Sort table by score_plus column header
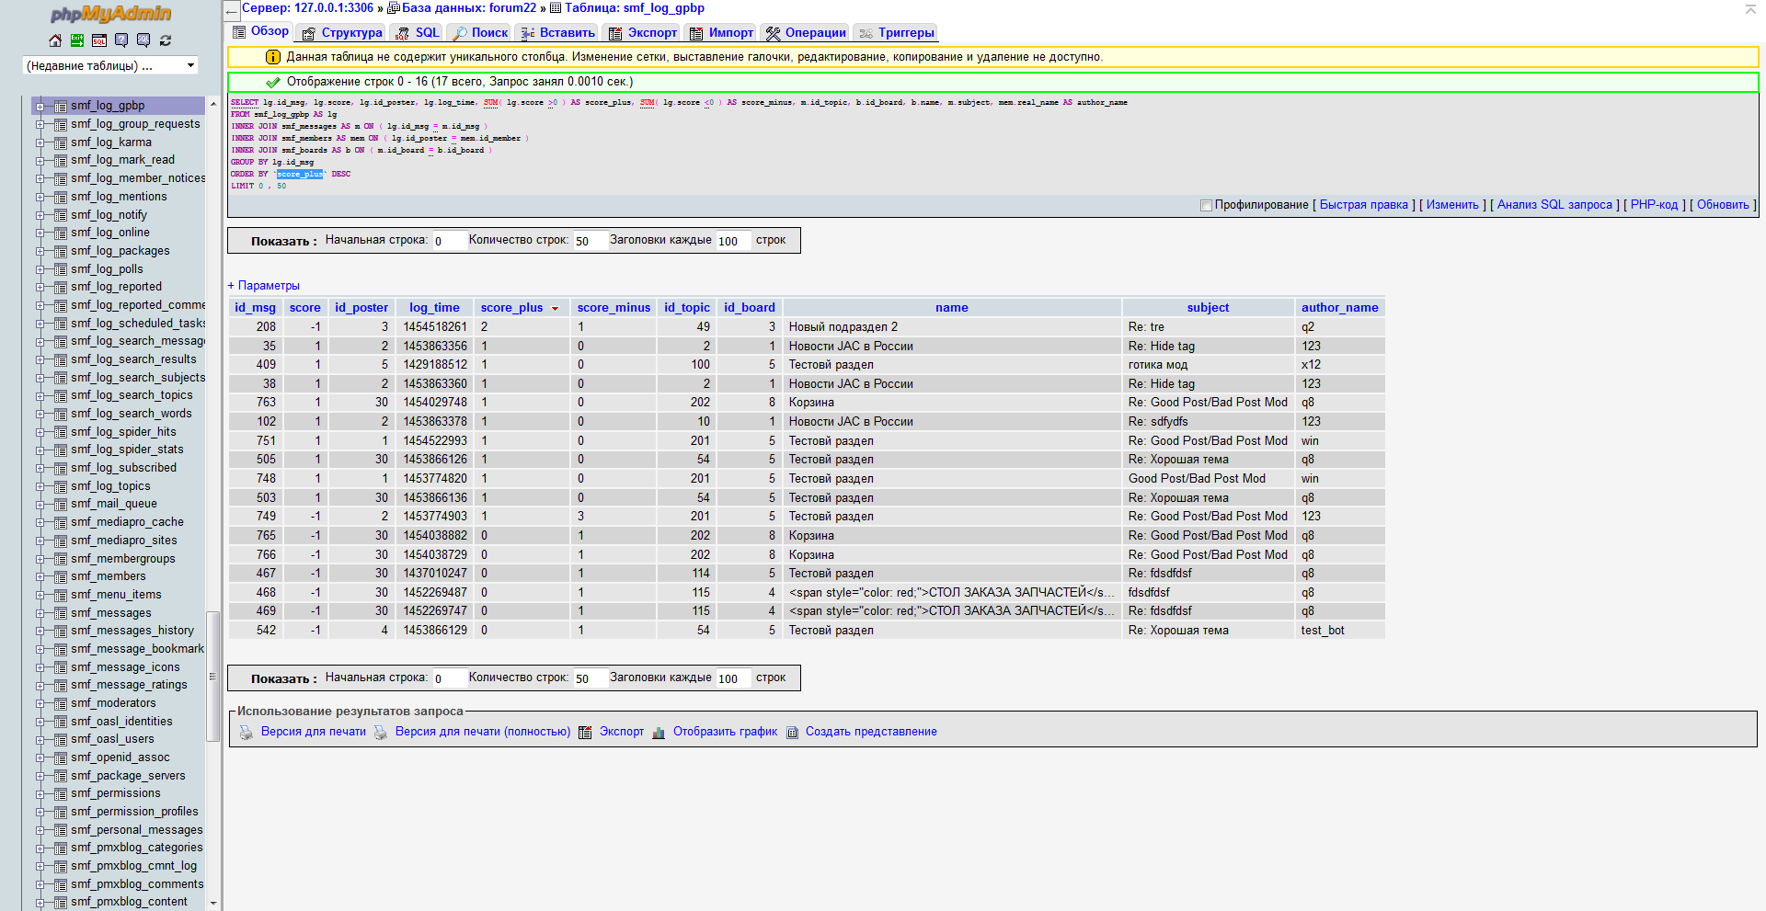This screenshot has width=1766, height=911. click(511, 308)
